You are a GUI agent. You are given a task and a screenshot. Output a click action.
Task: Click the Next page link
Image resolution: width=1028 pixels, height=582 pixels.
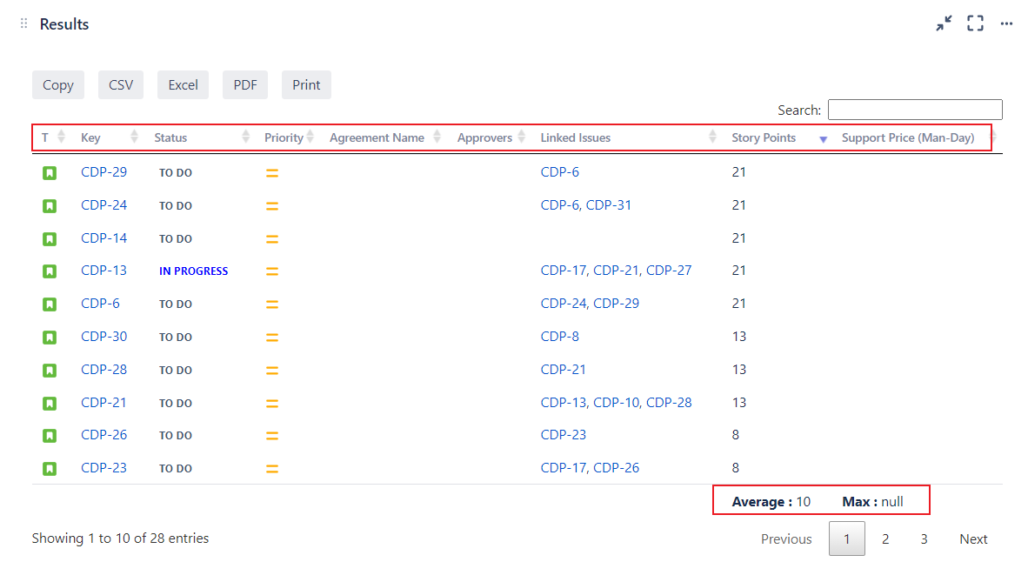973,539
